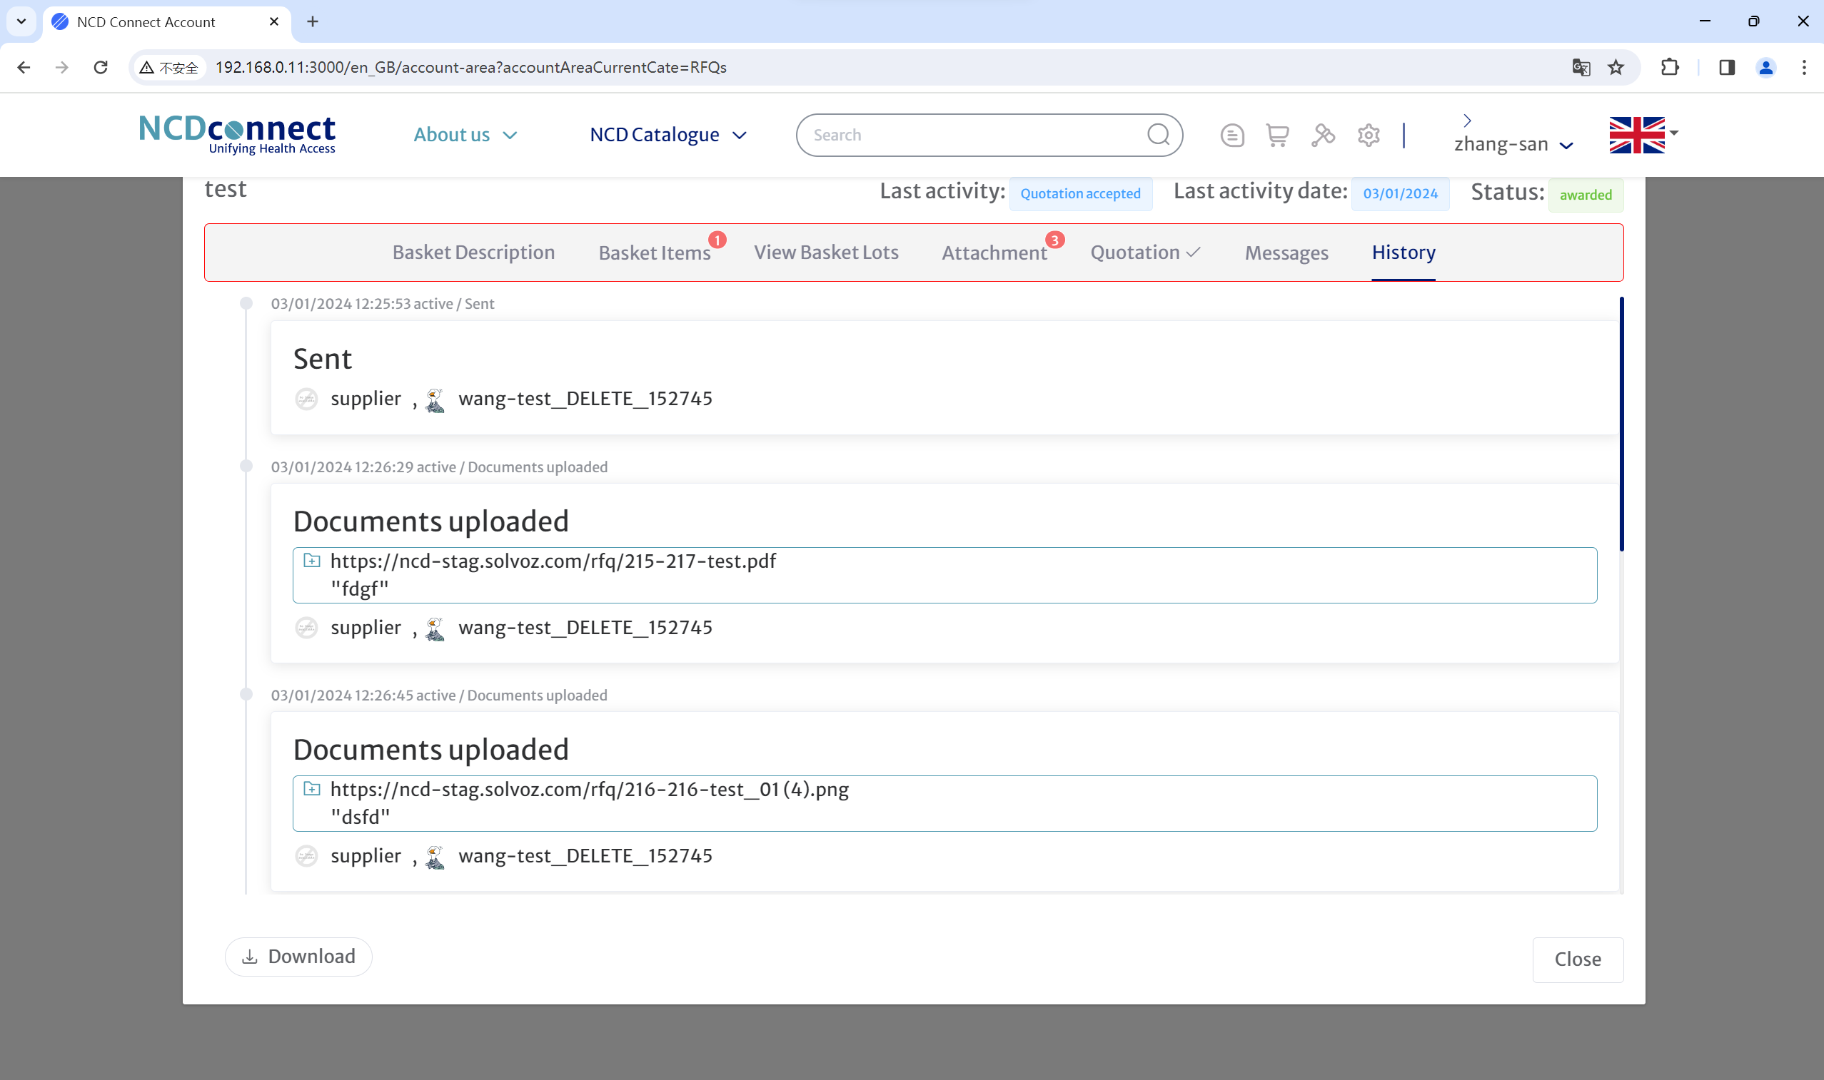The width and height of the screenshot is (1824, 1080).
Task: Bookmark this page with the star icon
Action: tap(1616, 67)
